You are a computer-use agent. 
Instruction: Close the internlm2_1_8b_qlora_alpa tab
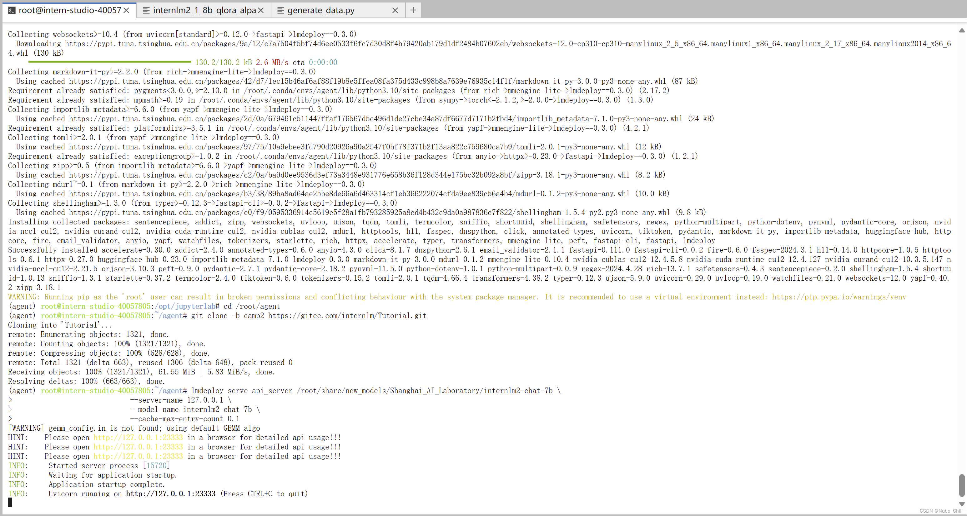(x=261, y=11)
